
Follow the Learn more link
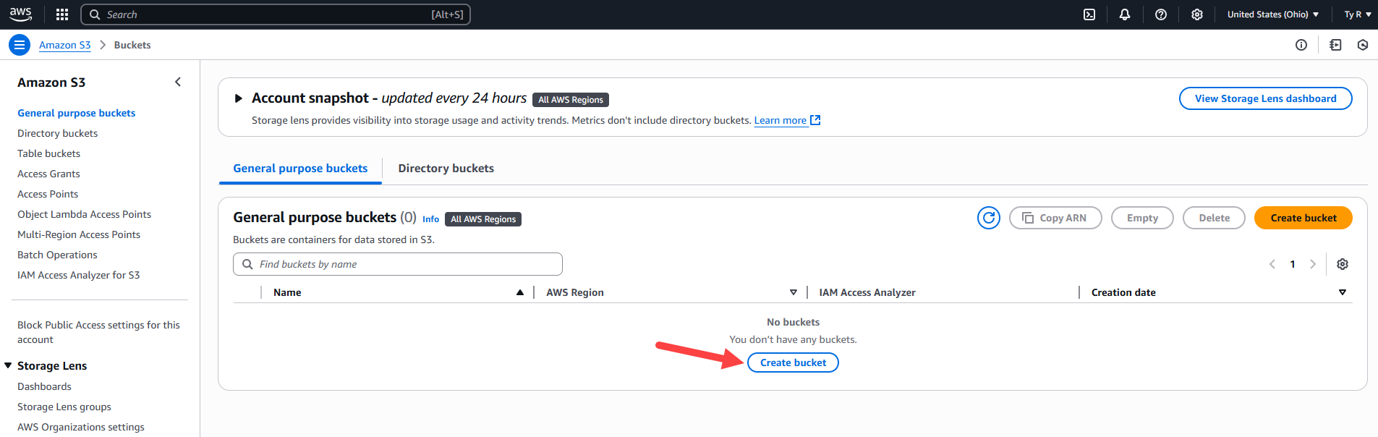tap(781, 120)
